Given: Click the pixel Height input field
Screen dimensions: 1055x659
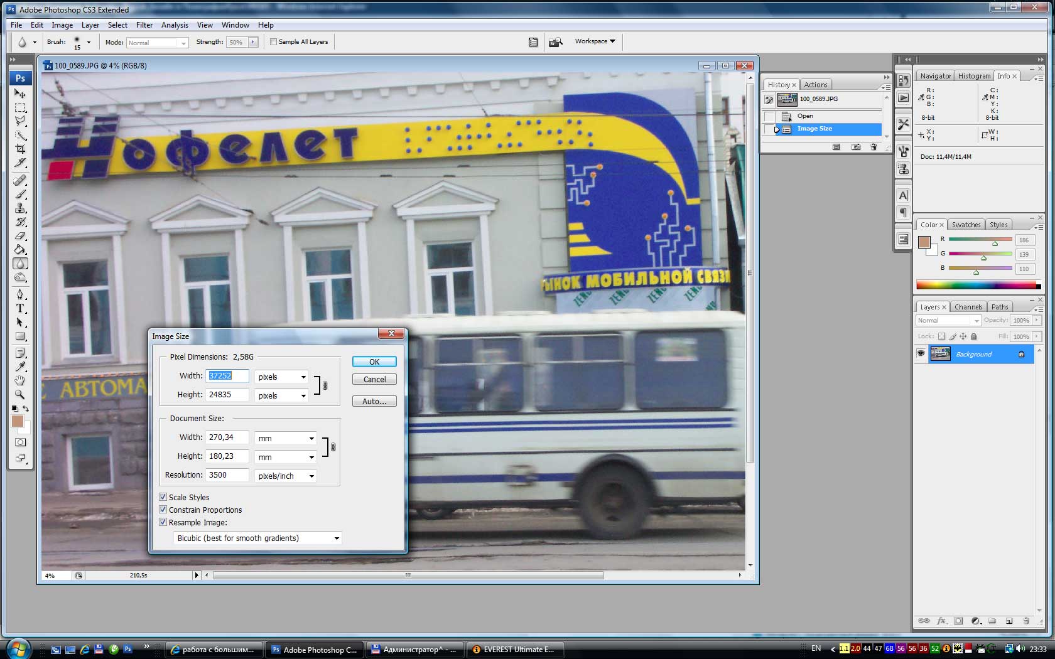Looking at the screenshot, I should tap(227, 395).
